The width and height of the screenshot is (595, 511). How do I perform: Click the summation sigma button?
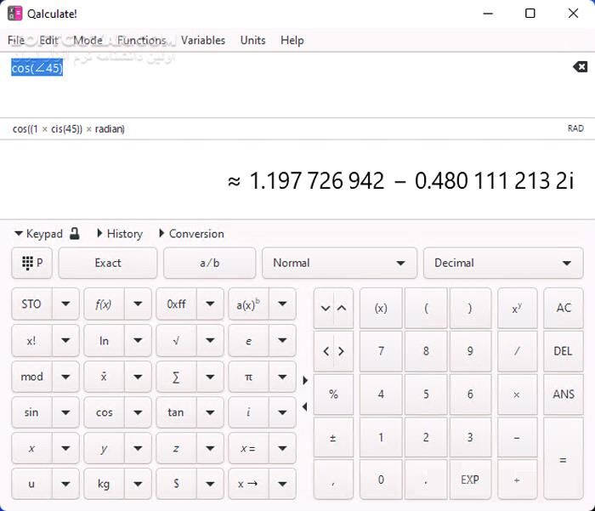[x=176, y=377]
